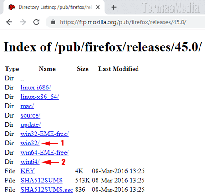Click the tab's red favicon
This screenshot has width=205, height=196.
pos(11,7)
